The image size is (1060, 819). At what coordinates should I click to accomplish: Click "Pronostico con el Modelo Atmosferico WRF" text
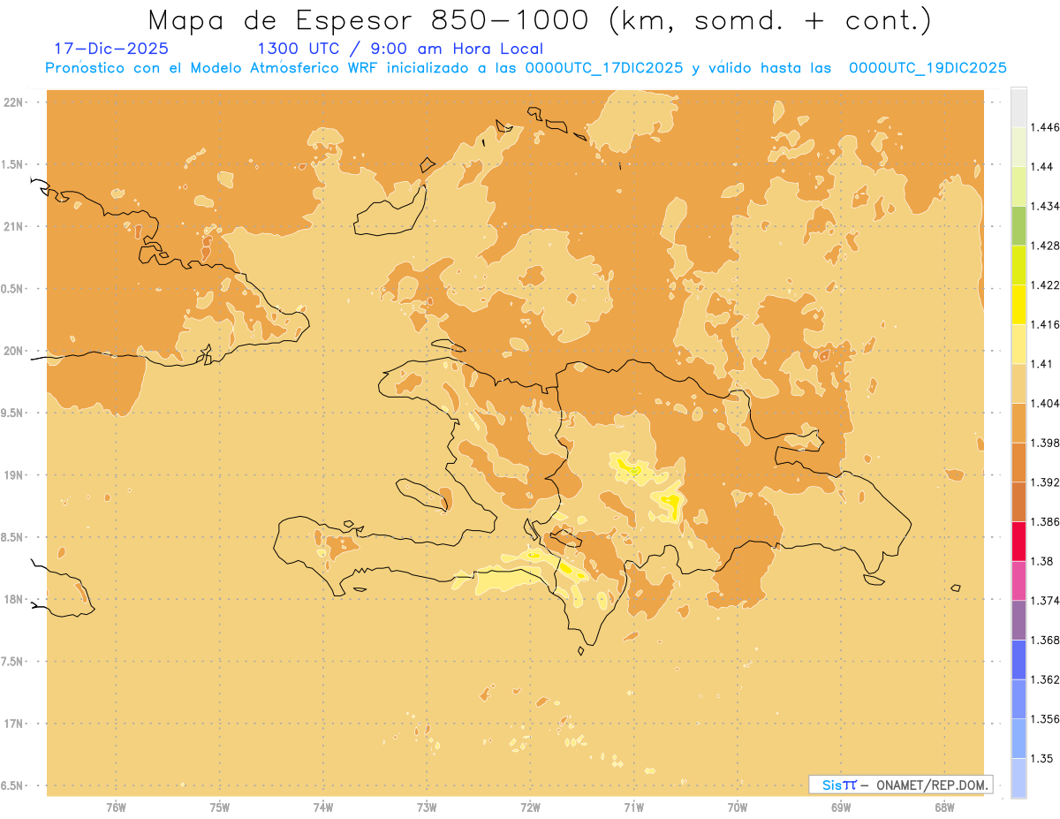point(211,68)
